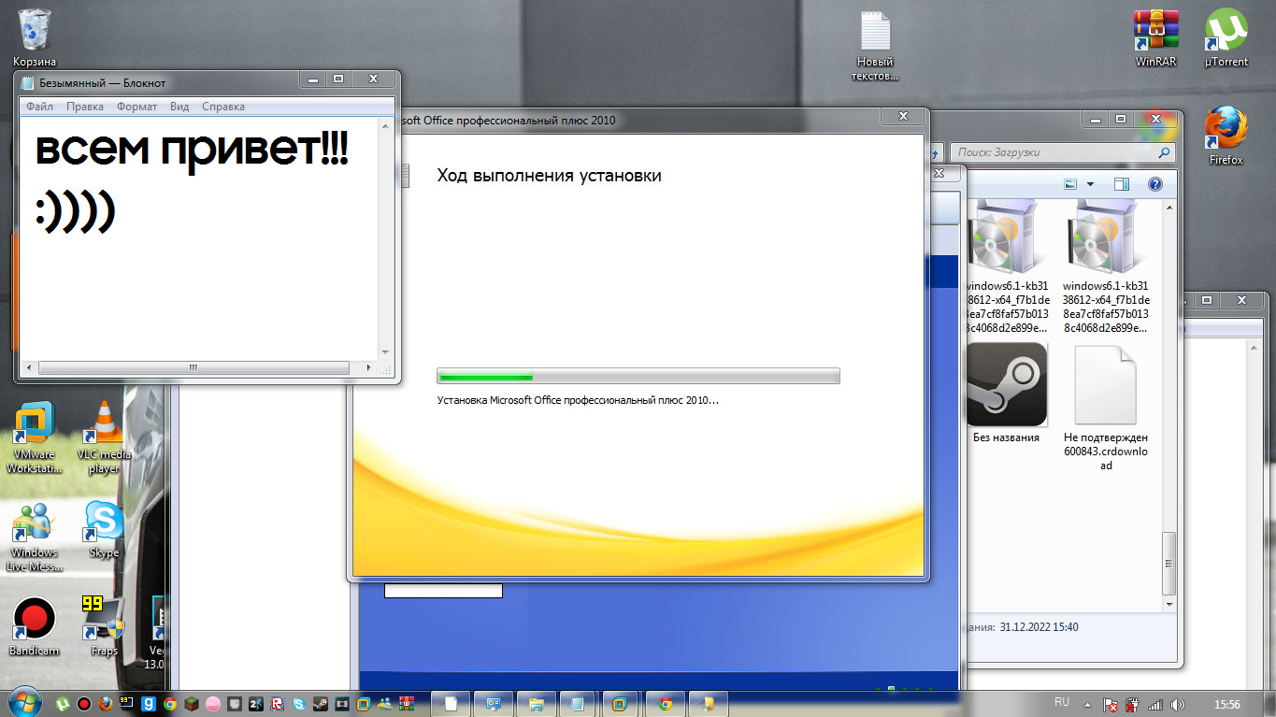Open the Правка menu in Notepad
The height and width of the screenshot is (717, 1276).
click(85, 107)
